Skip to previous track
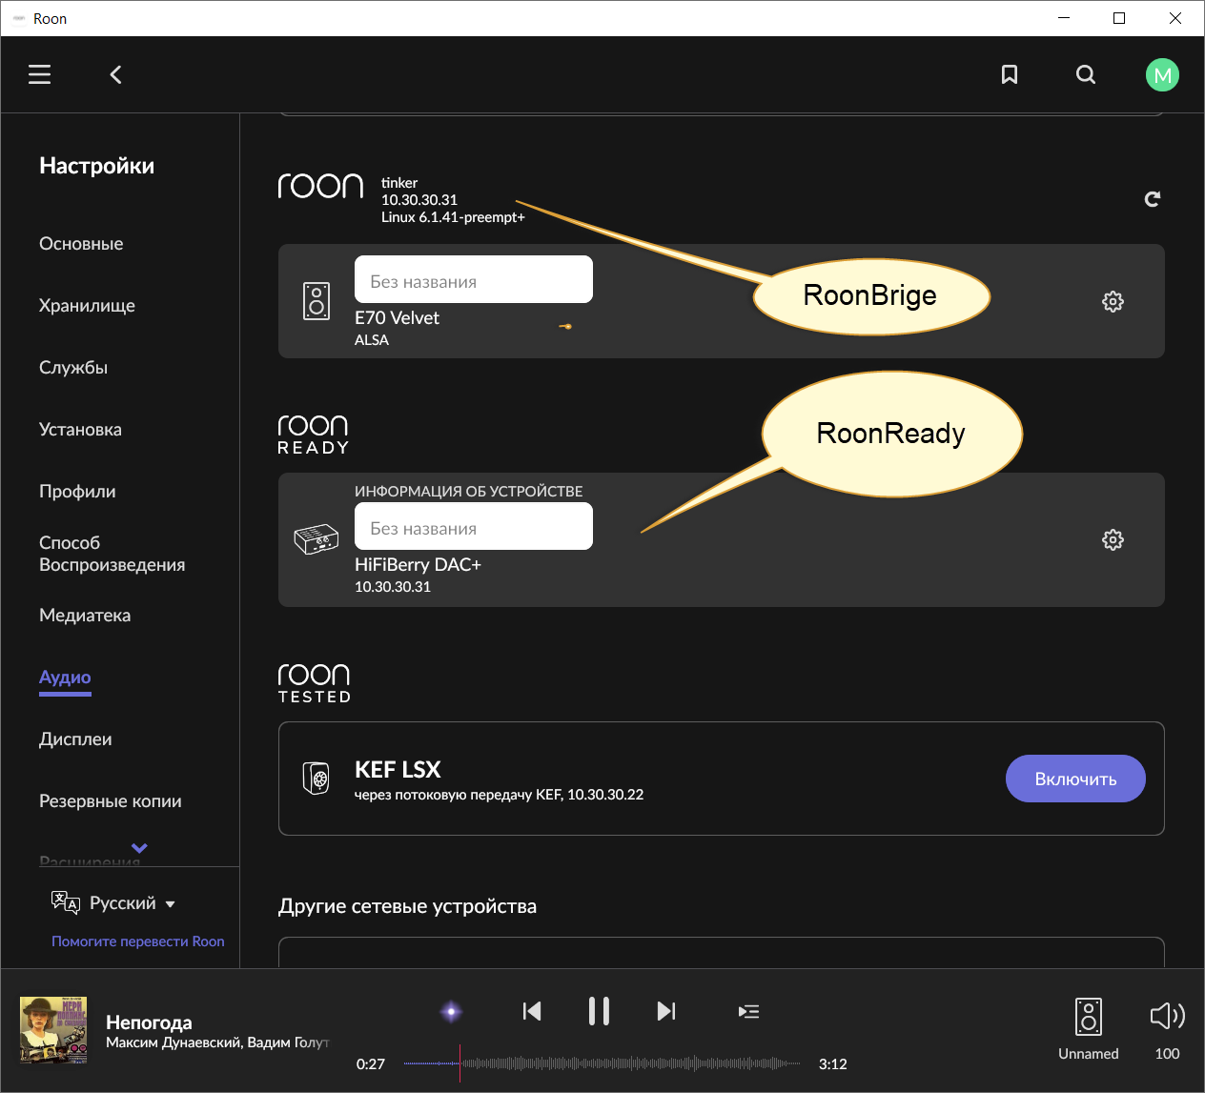 click(532, 1011)
